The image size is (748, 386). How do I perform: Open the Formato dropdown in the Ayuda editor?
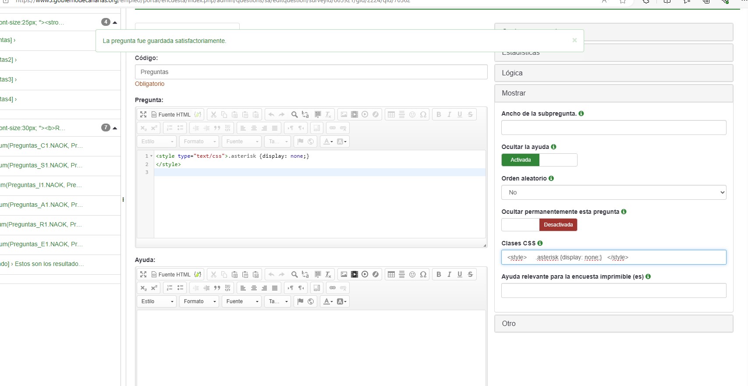click(199, 301)
